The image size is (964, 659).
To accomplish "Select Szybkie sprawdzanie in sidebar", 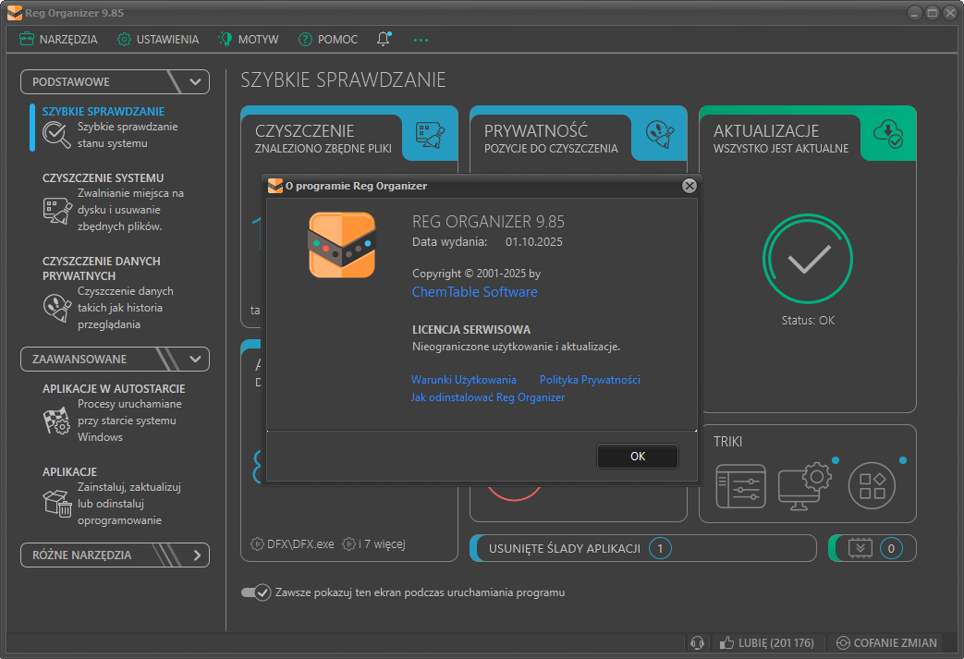I will [104, 111].
